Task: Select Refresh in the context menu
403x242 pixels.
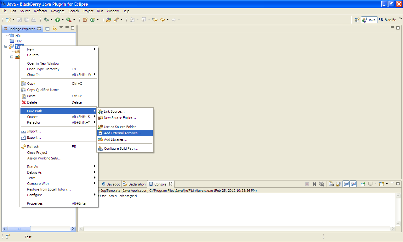Action: pos(59,147)
